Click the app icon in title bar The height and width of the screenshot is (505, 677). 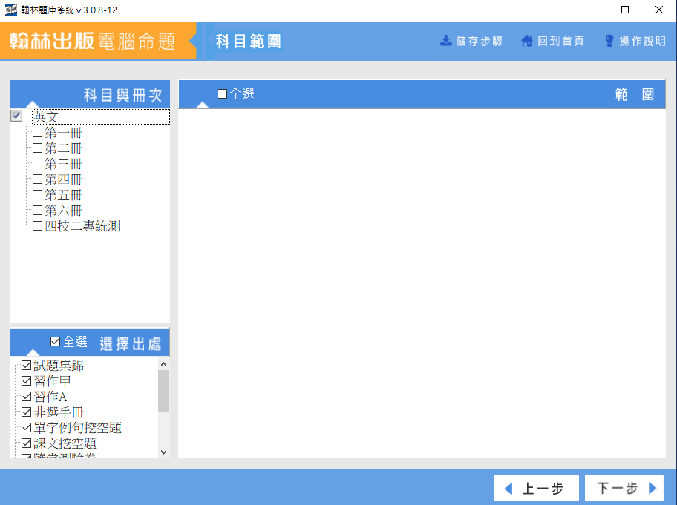pos(11,10)
